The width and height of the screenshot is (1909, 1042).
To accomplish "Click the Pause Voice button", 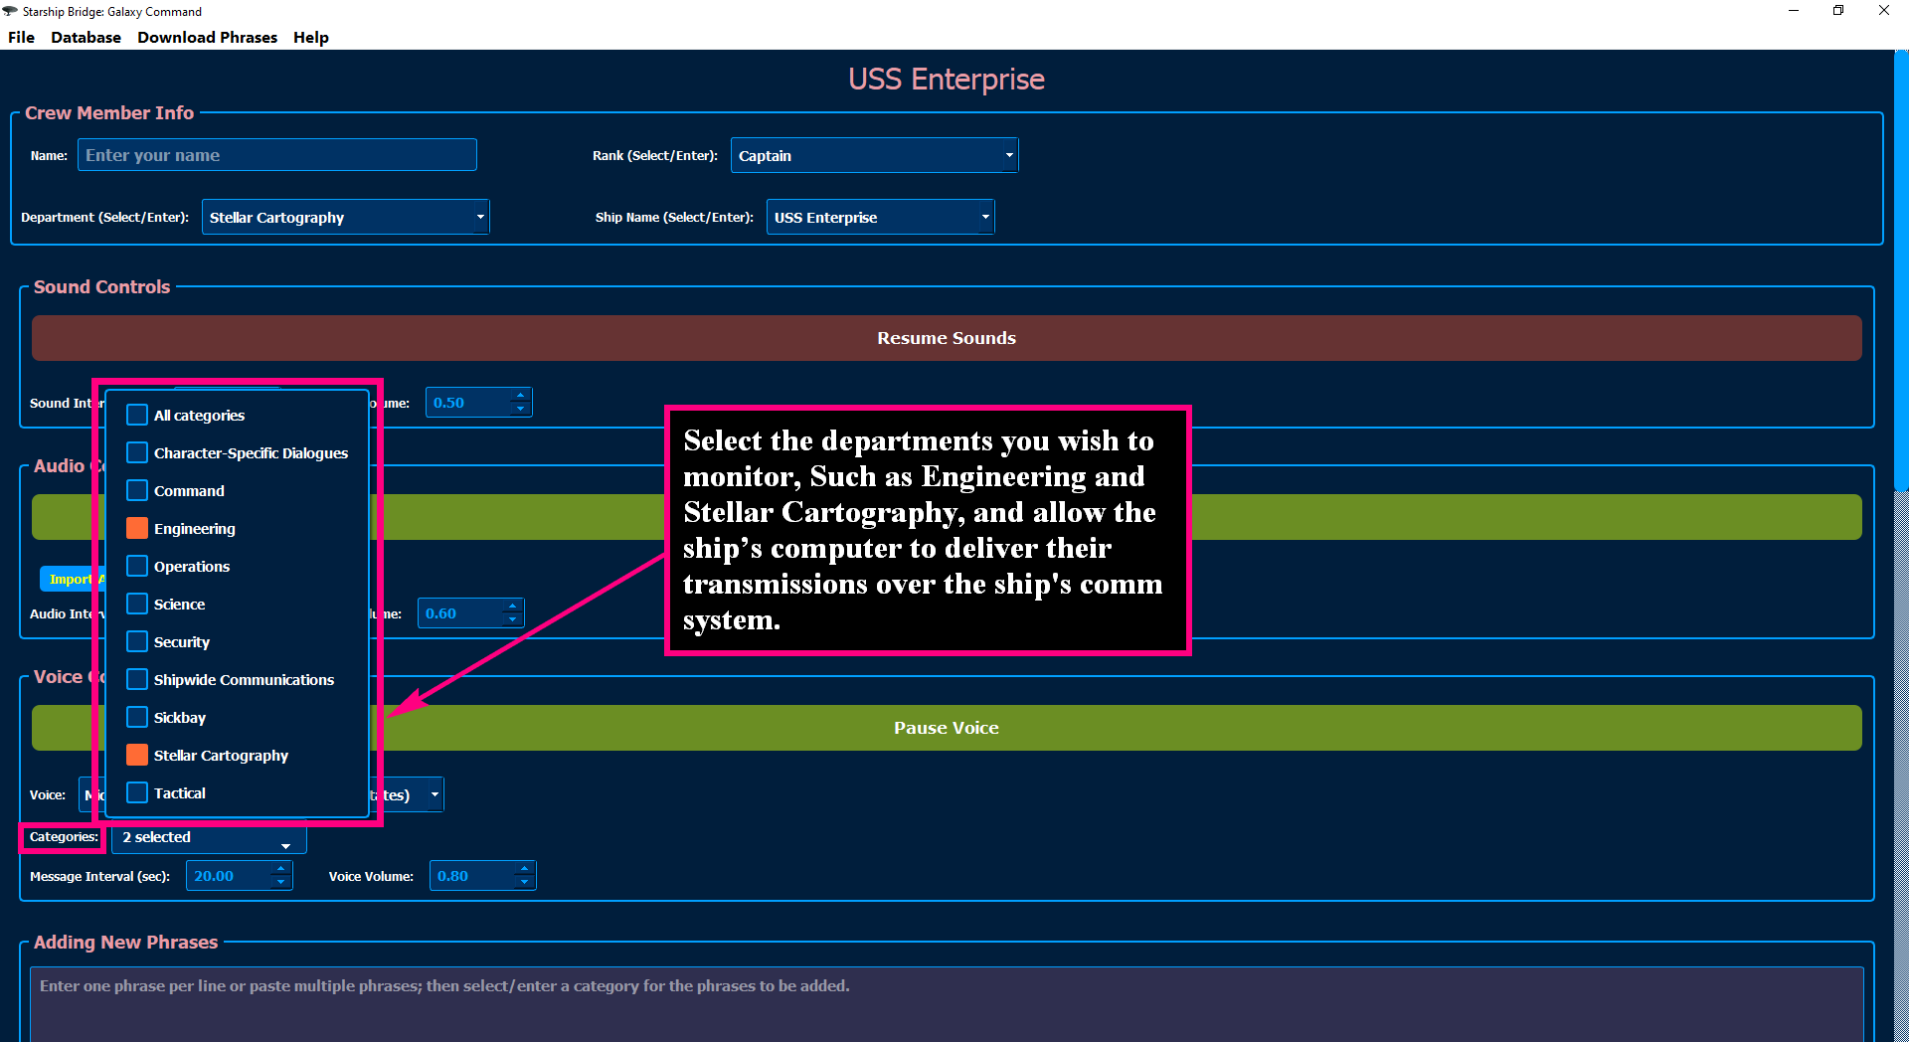I will click(x=946, y=727).
